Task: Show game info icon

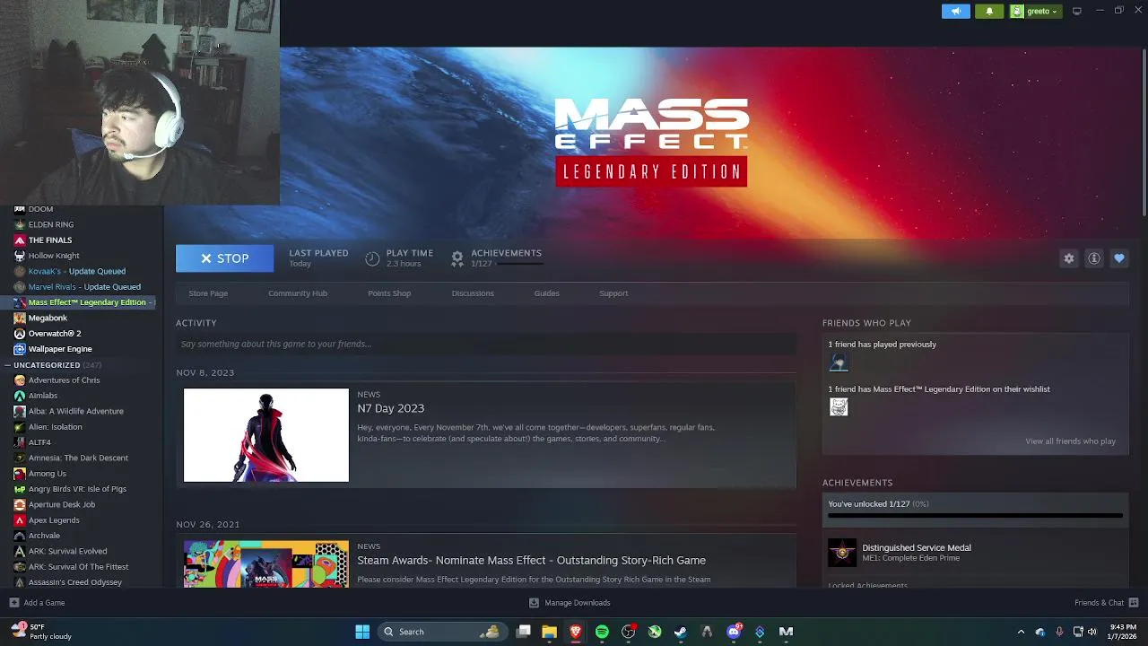Action: pos(1094,258)
